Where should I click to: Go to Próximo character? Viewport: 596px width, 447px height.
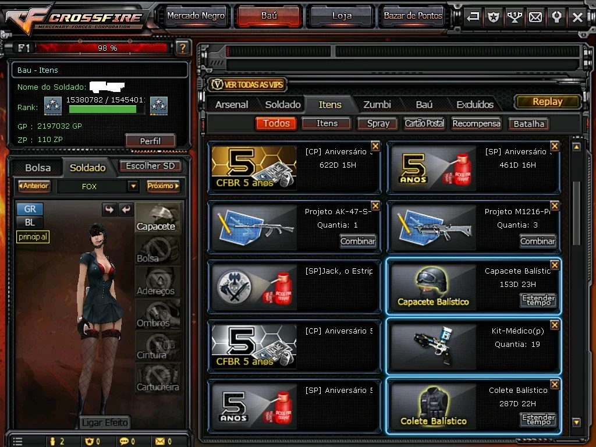coord(163,186)
